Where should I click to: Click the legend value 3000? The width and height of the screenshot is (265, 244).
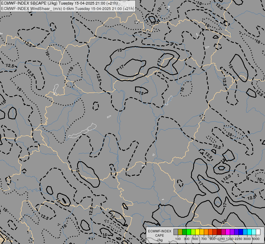click(247, 239)
